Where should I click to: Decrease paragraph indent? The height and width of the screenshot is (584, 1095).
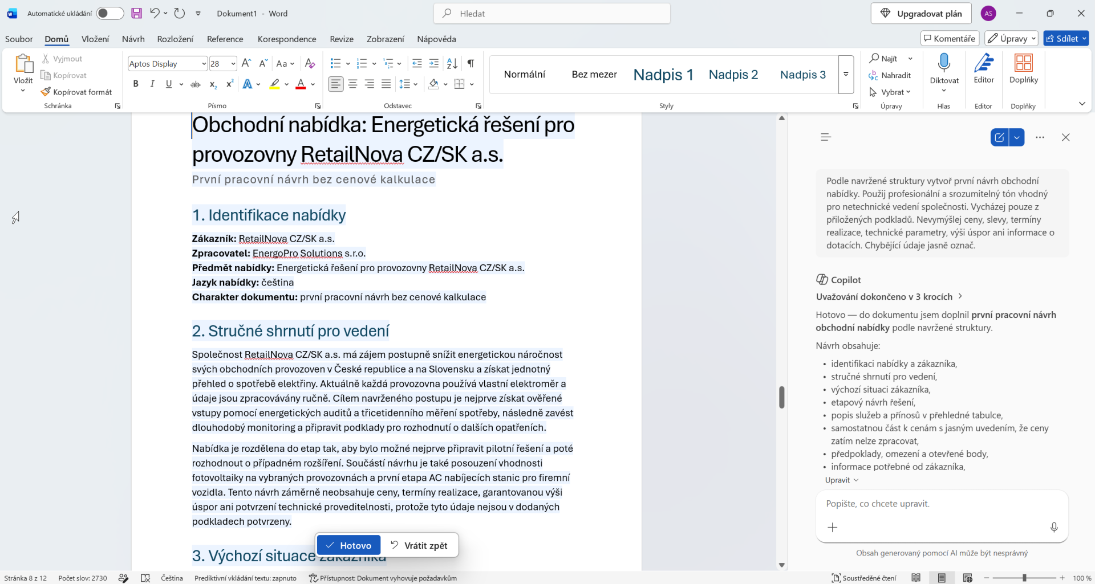[417, 63]
